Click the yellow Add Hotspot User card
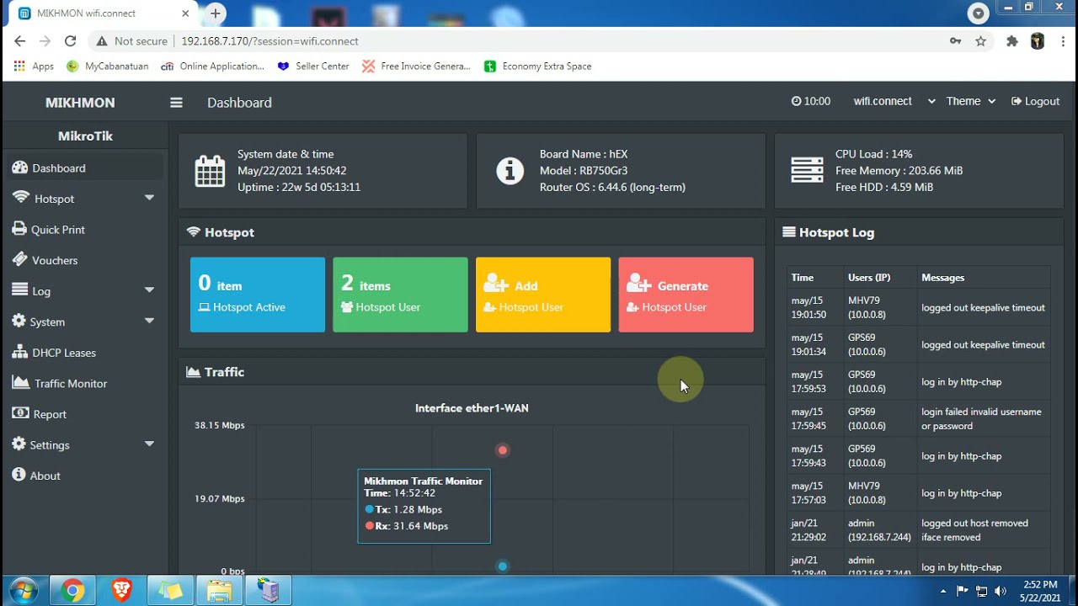The width and height of the screenshot is (1078, 606). coord(543,295)
